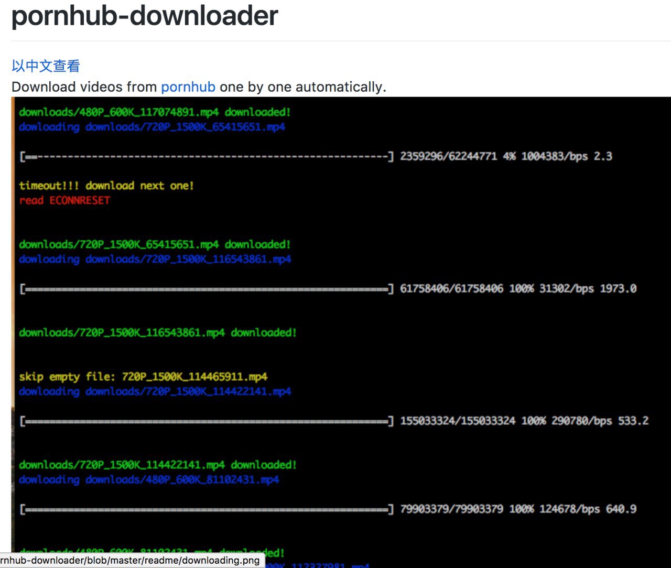The height and width of the screenshot is (568, 671).
Task: Click the progress bar beside 61758406/61758406
Action: pos(207,288)
